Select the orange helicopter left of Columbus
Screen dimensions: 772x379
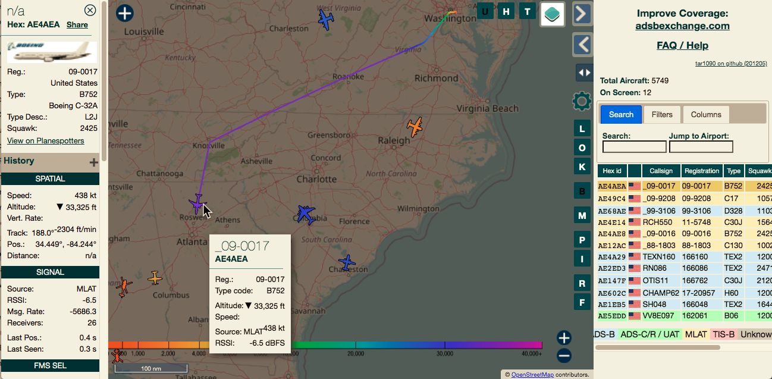pyautogui.click(x=124, y=287)
